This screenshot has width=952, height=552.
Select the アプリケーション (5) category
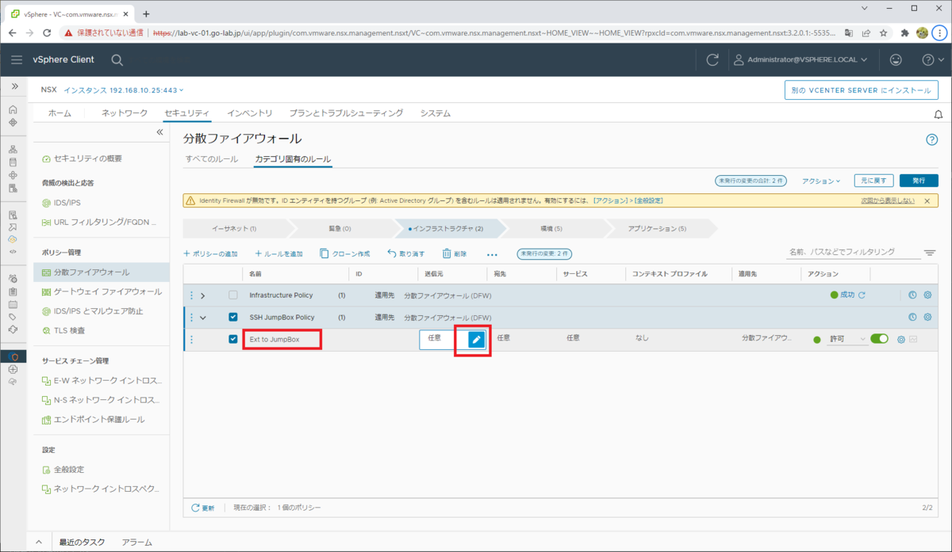[x=657, y=229]
